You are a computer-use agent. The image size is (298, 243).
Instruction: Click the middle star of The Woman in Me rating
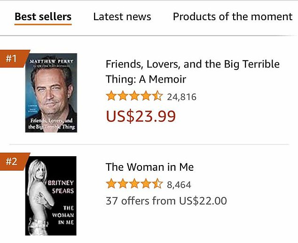point(134,184)
